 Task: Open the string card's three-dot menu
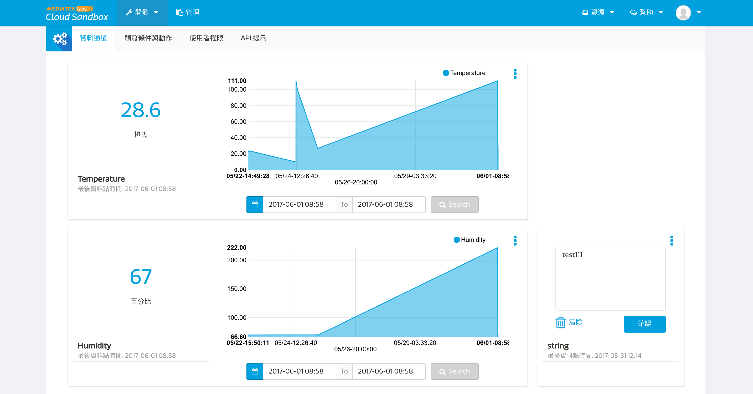pos(672,241)
